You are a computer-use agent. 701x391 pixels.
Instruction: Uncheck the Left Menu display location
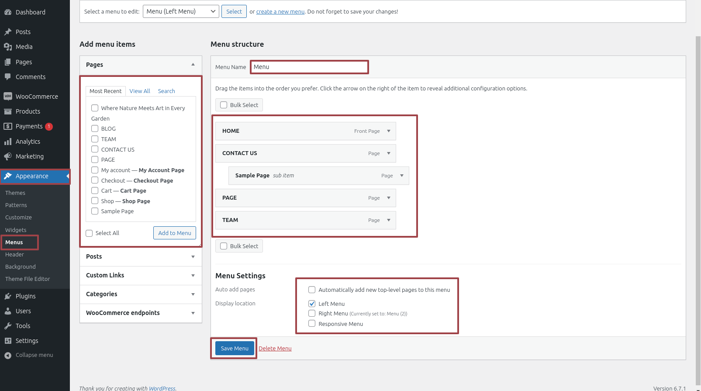click(312, 304)
